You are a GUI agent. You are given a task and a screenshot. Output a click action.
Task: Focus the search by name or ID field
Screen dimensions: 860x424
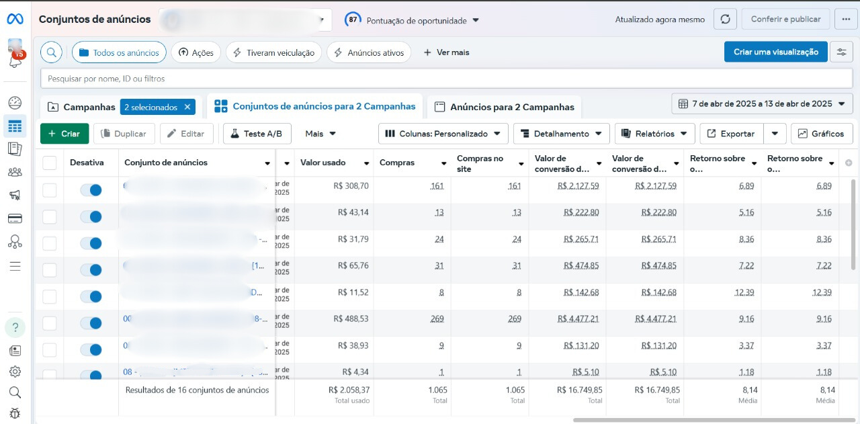pyautogui.click(x=447, y=79)
